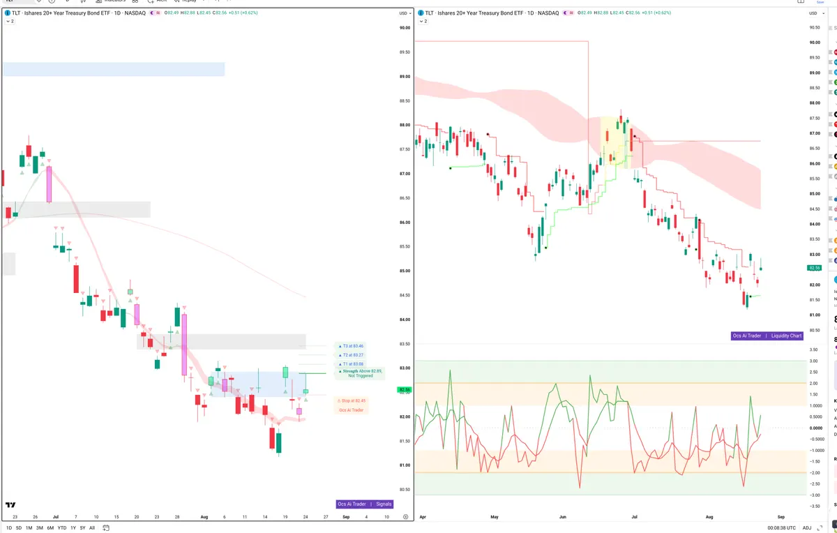The width and height of the screenshot is (837, 533).
Task: Click the Jul label on right time axis
Action: click(635, 517)
